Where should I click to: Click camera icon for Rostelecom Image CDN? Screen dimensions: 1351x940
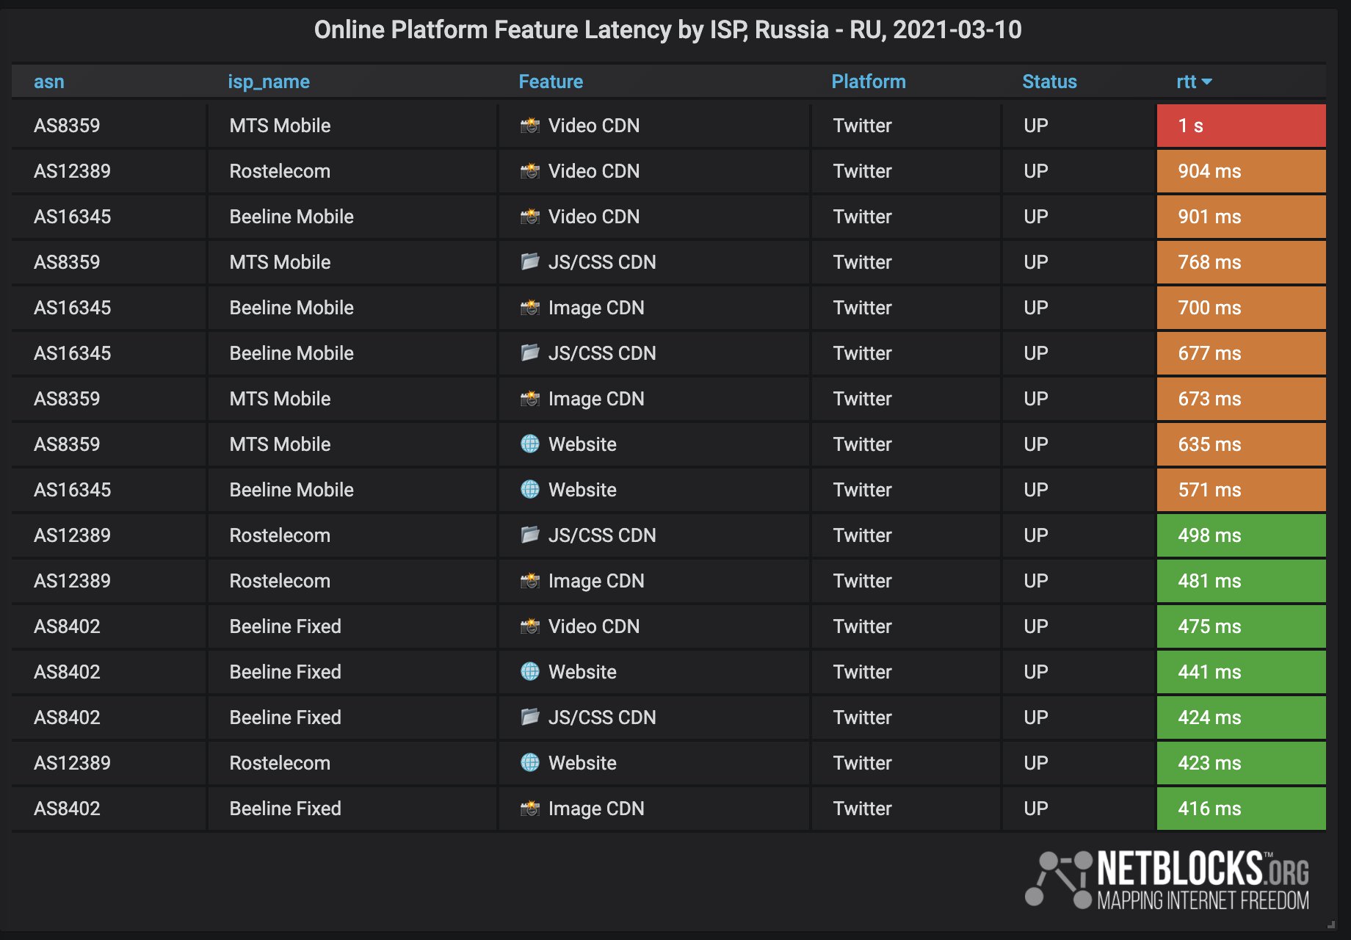point(529,581)
